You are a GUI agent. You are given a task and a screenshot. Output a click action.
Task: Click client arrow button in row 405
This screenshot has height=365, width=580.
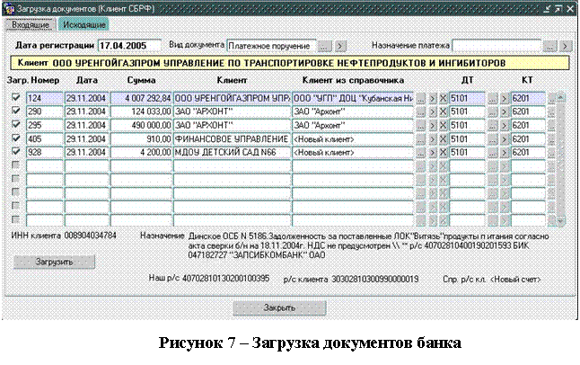[433, 139]
